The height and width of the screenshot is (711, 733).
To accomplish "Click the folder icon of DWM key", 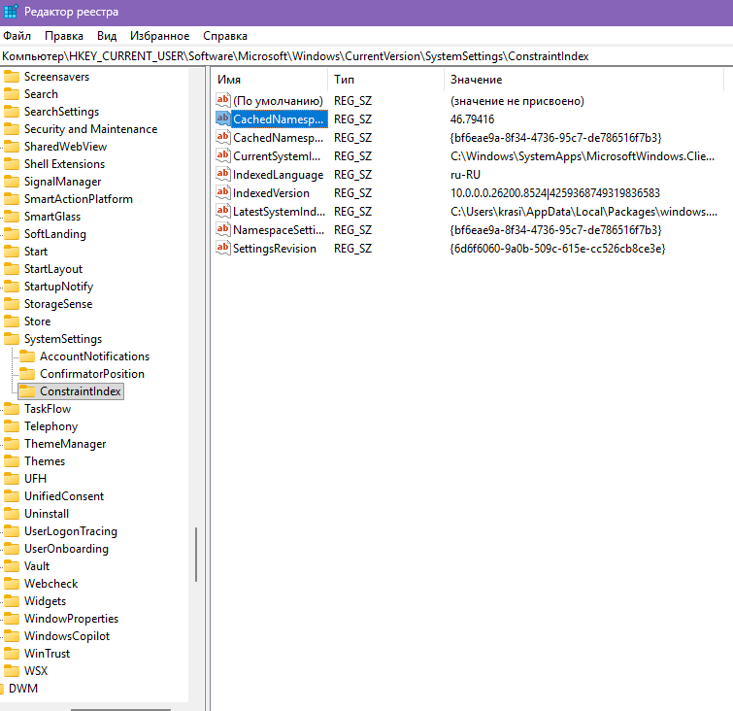I will coord(2,689).
